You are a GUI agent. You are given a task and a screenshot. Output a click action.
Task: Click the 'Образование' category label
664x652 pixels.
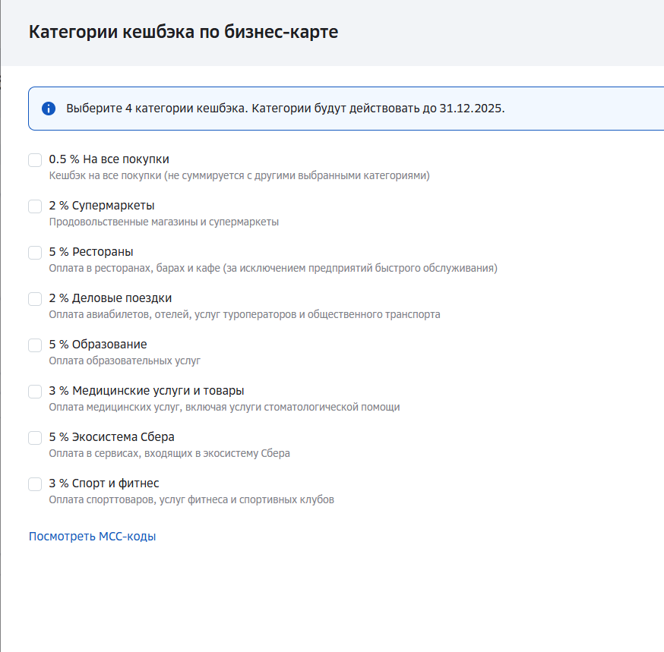(98, 345)
